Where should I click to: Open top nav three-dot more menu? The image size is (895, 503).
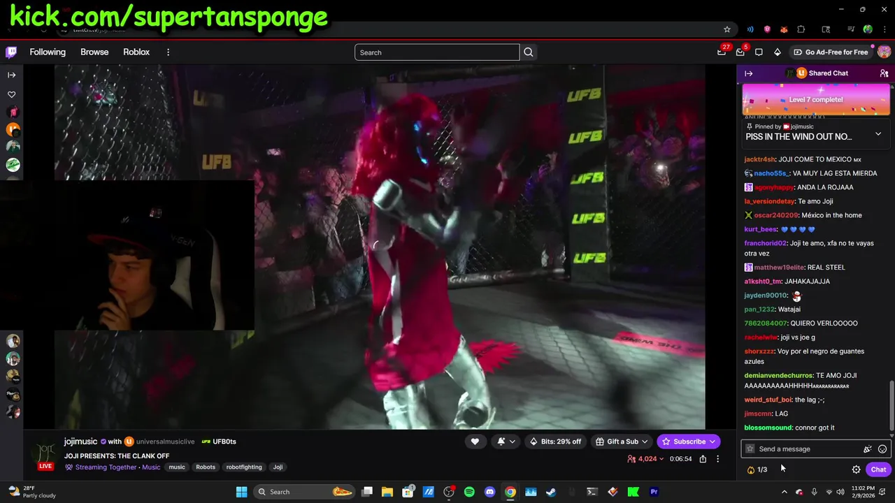pyautogui.click(x=168, y=52)
